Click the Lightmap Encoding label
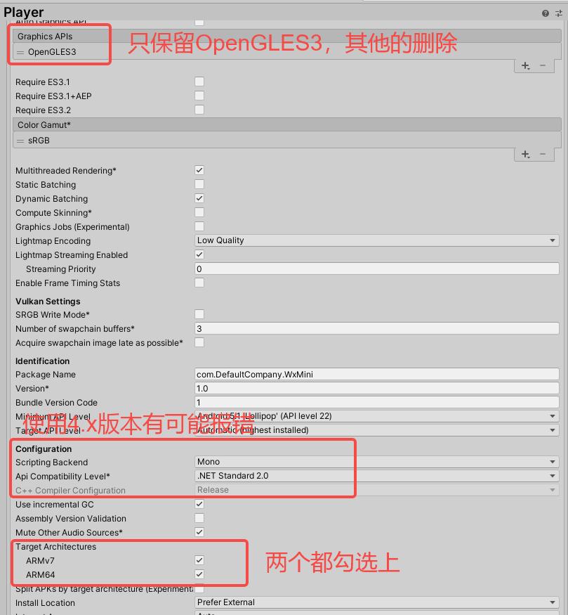Viewport: 568px width, 615px height. coord(53,241)
